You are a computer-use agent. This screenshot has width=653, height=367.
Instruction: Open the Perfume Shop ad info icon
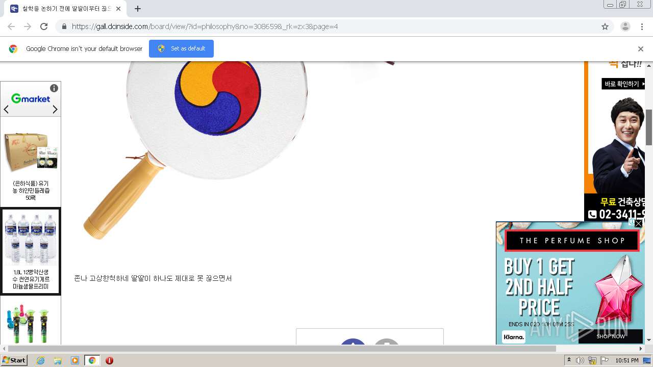click(632, 222)
